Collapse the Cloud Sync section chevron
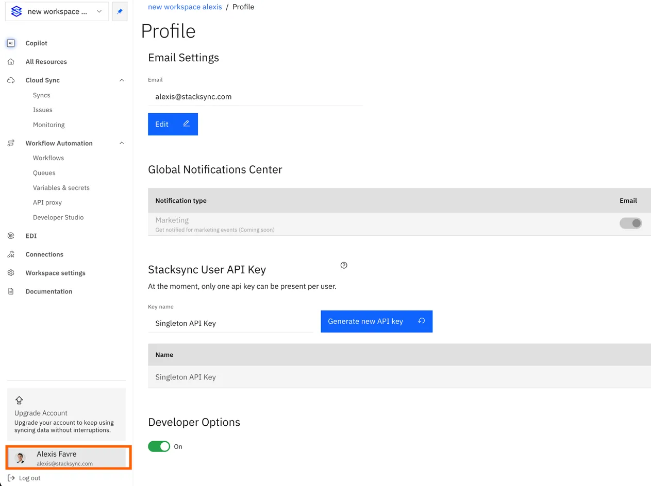651x486 pixels. click(122, 80)
